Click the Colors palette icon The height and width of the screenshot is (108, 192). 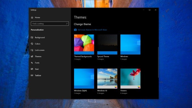(x=32, y=44)
